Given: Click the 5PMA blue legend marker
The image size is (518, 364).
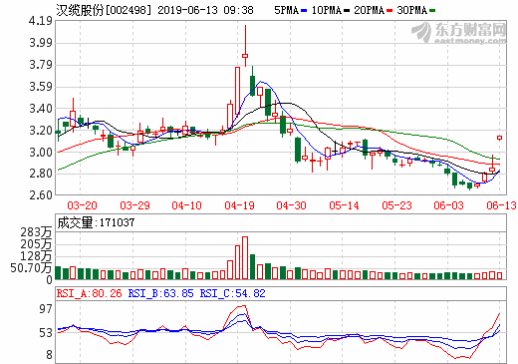Looking at the screenshot, I should [304, 11].
